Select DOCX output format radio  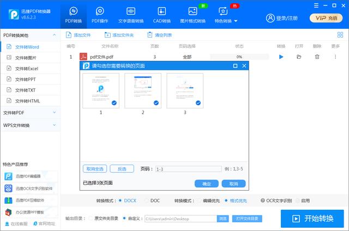120,200
